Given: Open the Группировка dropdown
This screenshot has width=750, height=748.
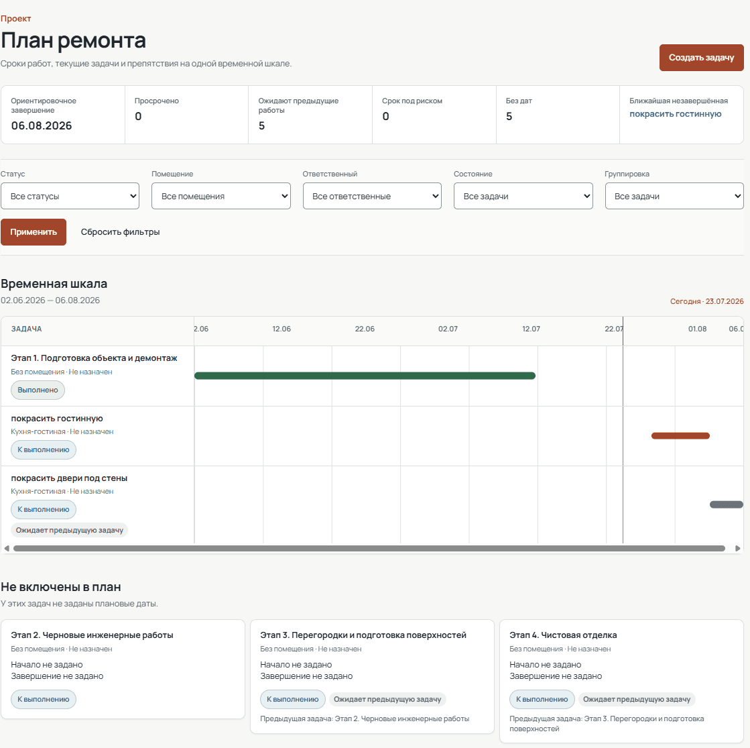Looking at the screenshot, I should pos(674,196).
